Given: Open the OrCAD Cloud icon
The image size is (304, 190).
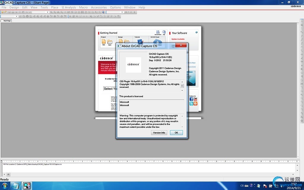Looking at the screenshot, I should point(157,41).
